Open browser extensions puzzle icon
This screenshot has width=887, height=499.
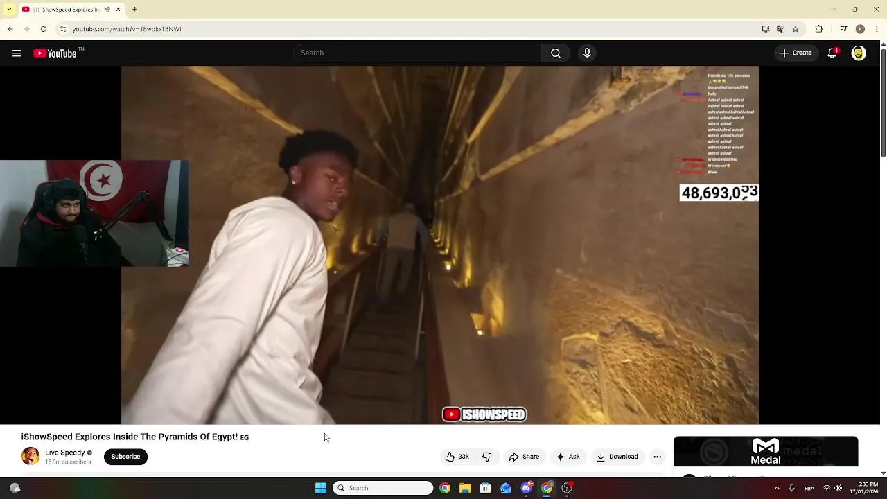click(x=819, y=29)
